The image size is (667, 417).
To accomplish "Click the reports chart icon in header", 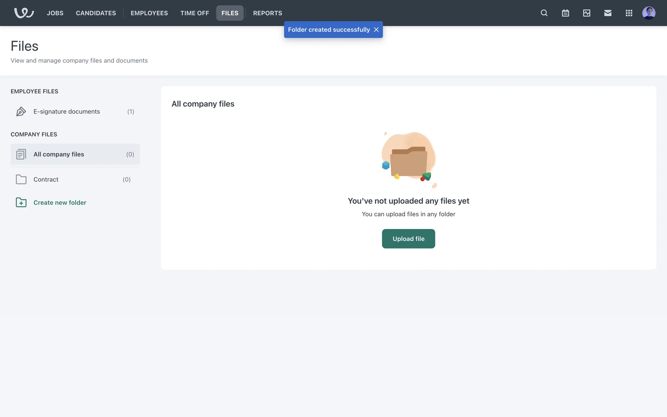I will coord(586,13).
